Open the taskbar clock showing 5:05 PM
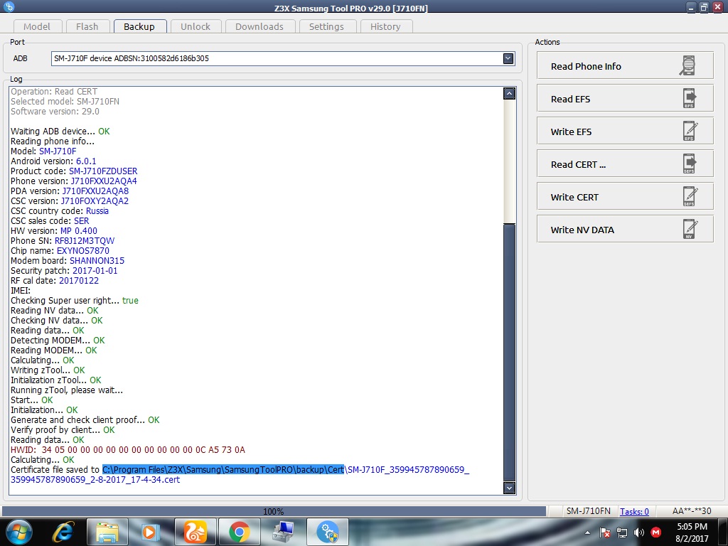The width and height of the screenshot is (728, 546). tap(692, 532)
